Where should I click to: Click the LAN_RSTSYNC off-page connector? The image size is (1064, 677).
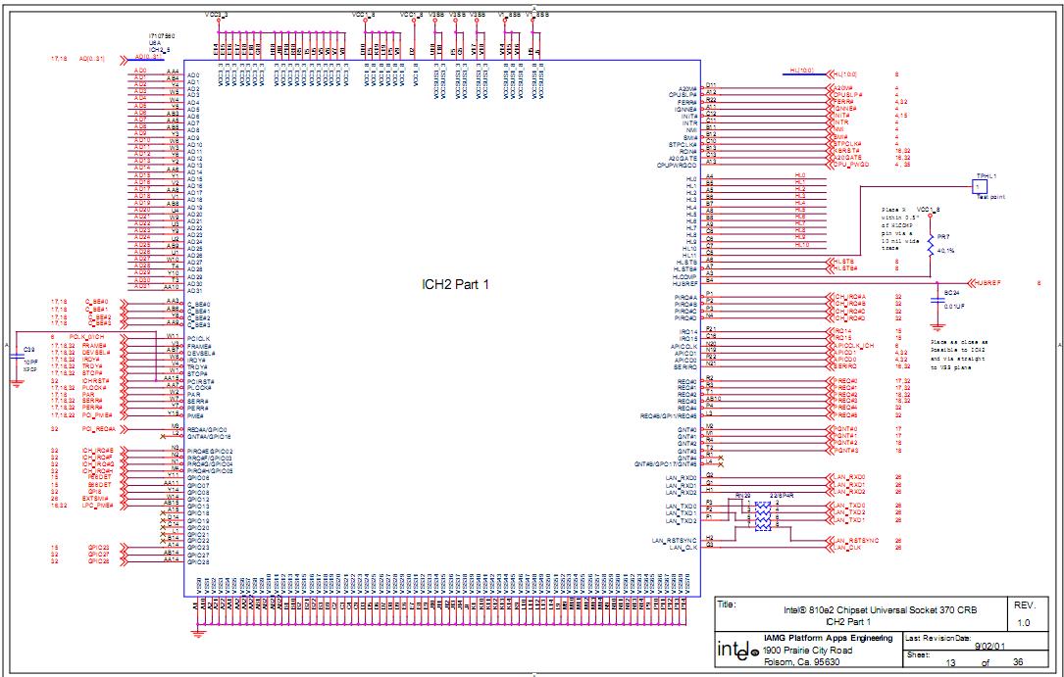[x=853, y=540]
